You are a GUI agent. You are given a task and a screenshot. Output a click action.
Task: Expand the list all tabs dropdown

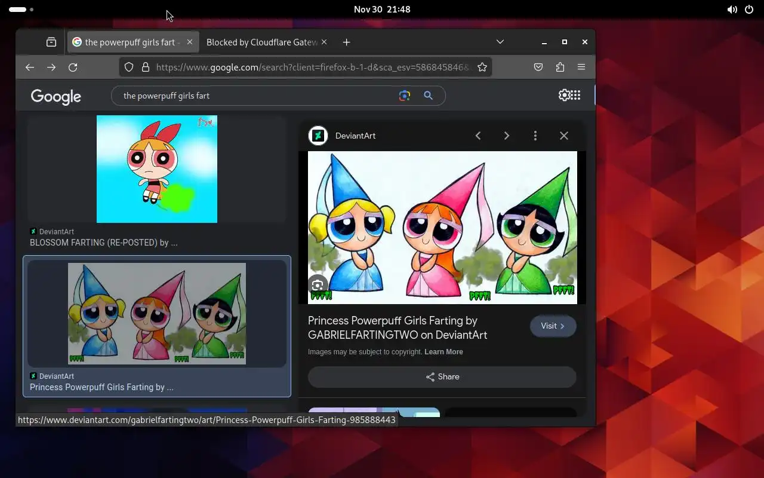[500, 42]
